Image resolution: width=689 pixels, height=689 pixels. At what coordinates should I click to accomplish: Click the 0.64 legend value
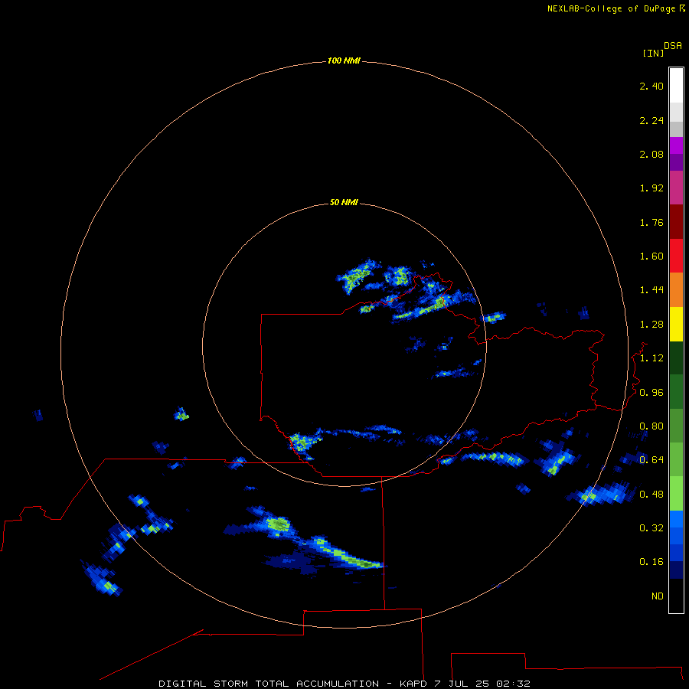pyautogui.click(x=651, y=459)
